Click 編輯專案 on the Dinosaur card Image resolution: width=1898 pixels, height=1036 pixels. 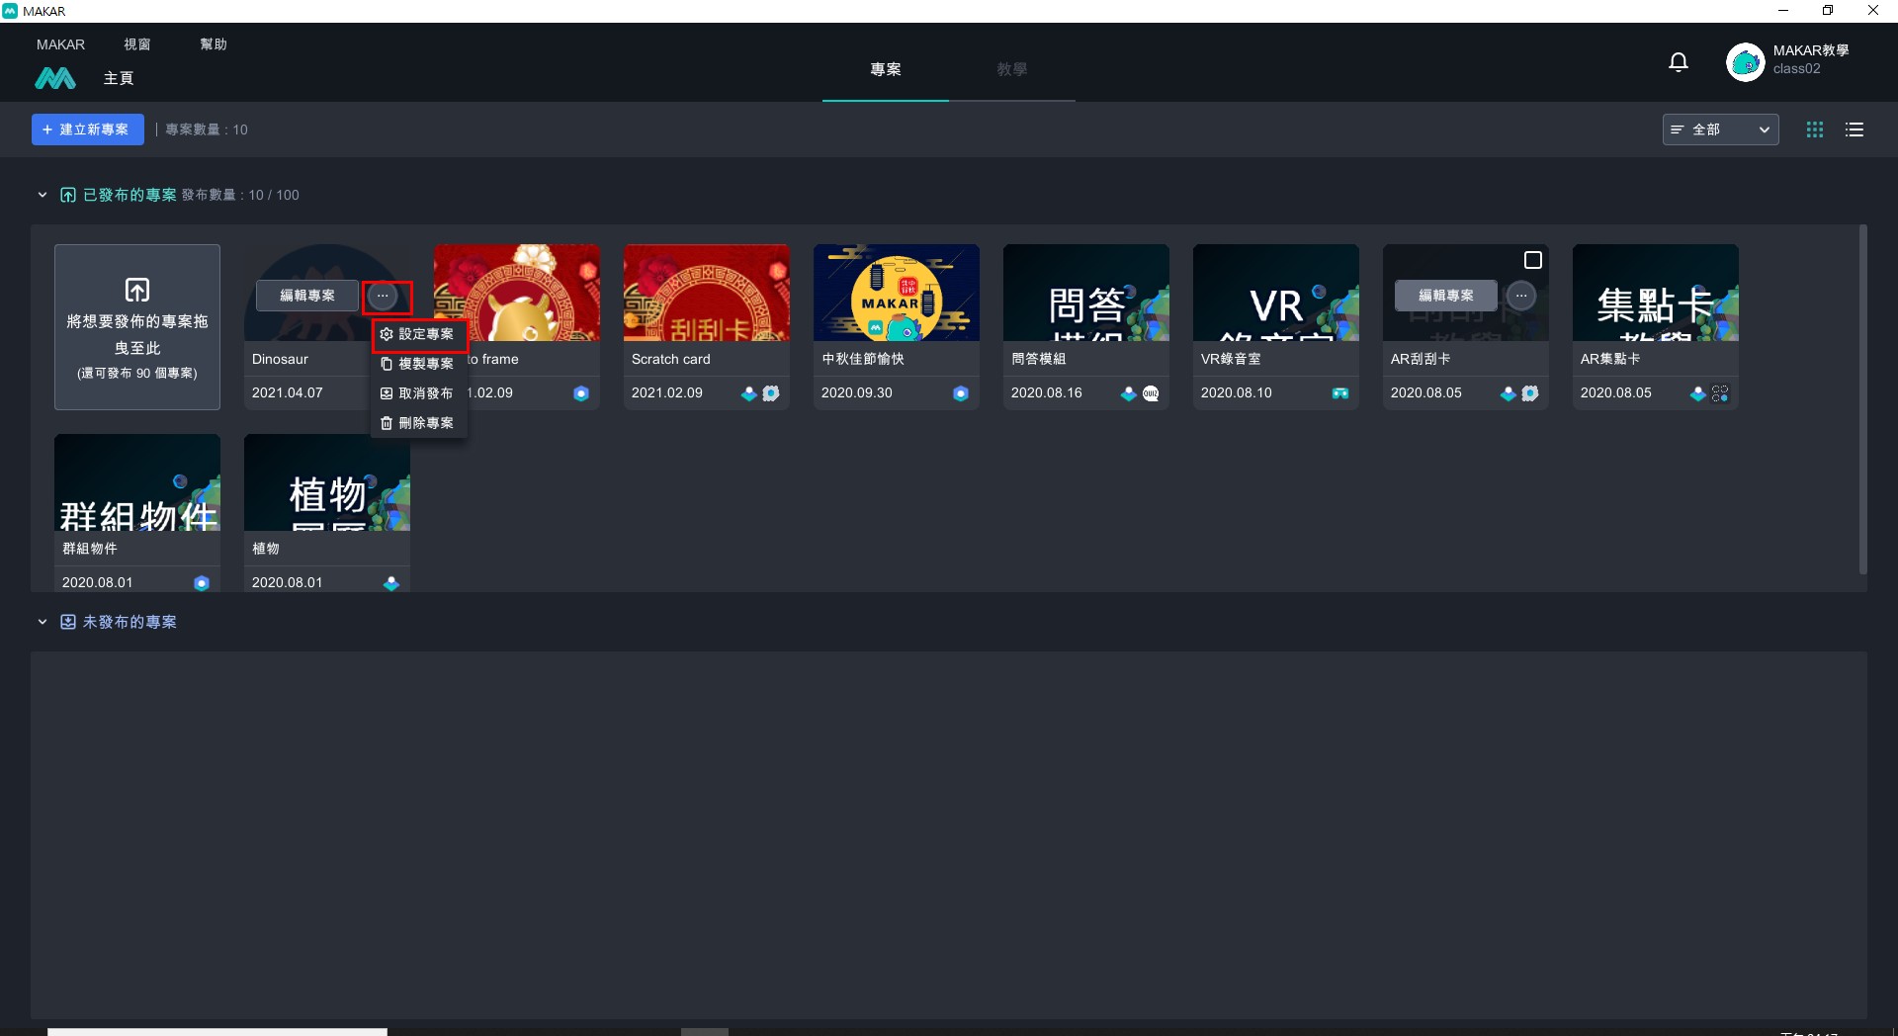tap(307, 296)
